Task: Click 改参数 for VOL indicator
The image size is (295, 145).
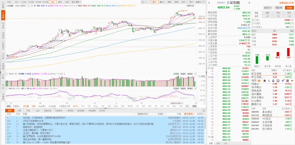Action: point(176,74)
